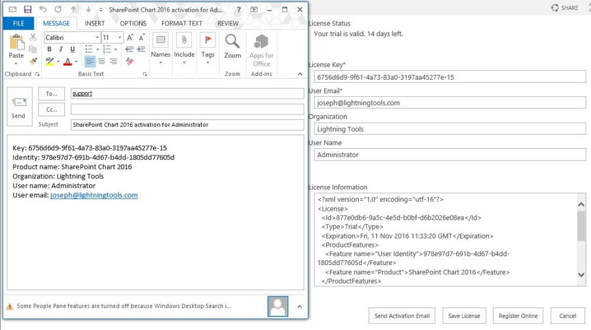Apply the yellow text highlight color
The image size is (591, 330).
click(x=50, y=61)
